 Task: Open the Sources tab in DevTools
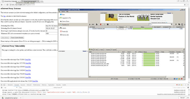[x=23, y=85]
